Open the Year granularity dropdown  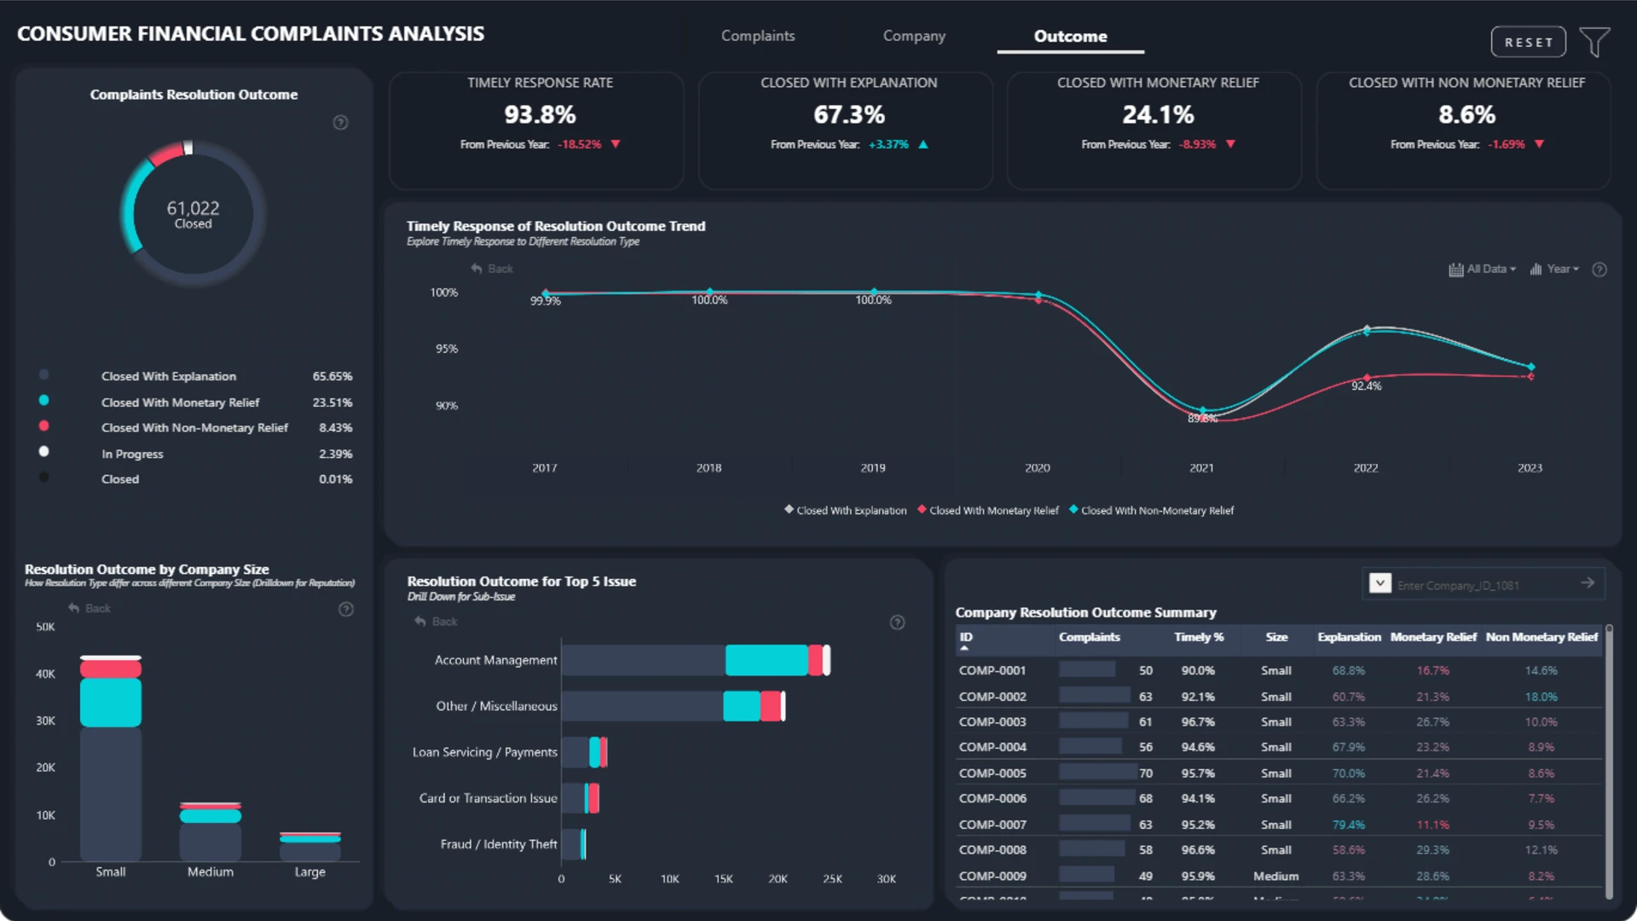coord(1554,269)
